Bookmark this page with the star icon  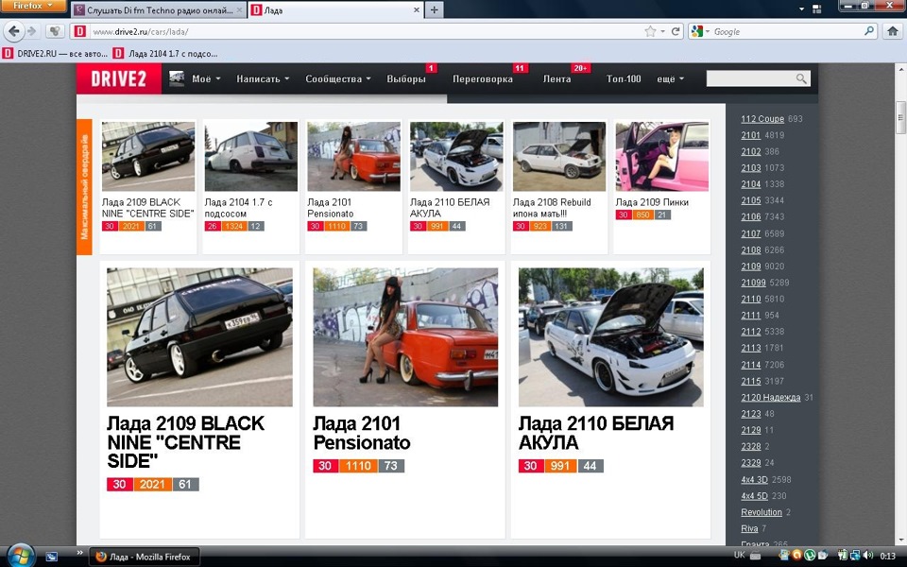click(651, 31)
